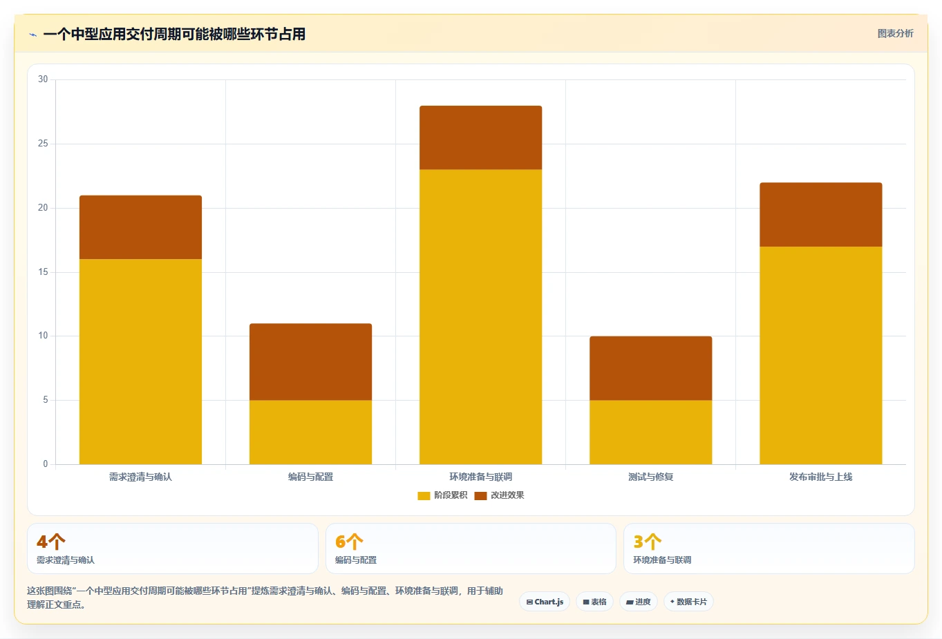Click the y-axis value 25
This screenshot has height=639, width=942.
pyautogui.click(x=43, y=144)
